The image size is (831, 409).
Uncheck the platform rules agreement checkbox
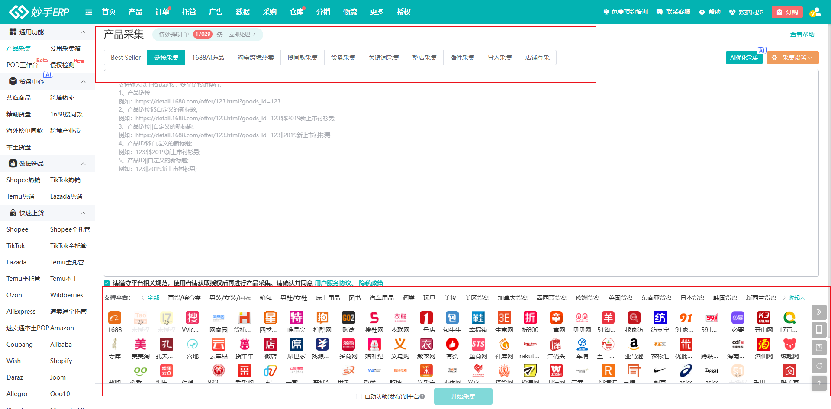[107, 283]
